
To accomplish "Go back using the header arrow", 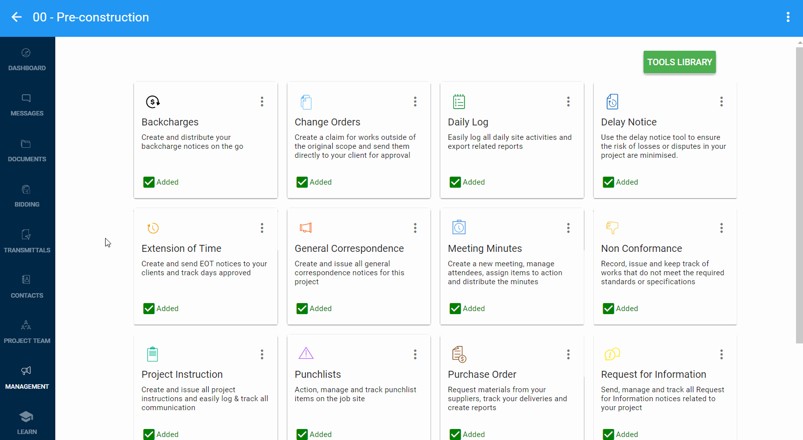I will 16,17.
